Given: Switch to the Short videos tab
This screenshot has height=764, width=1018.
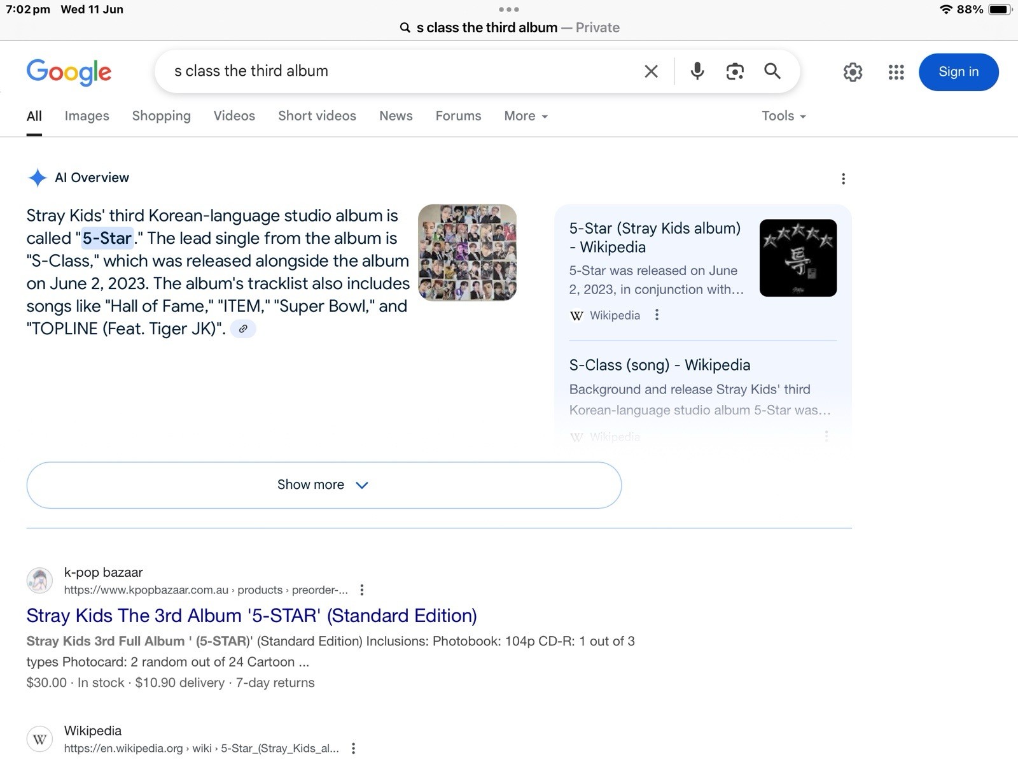Looking at the screenshot, I should (x=317, y=116).
